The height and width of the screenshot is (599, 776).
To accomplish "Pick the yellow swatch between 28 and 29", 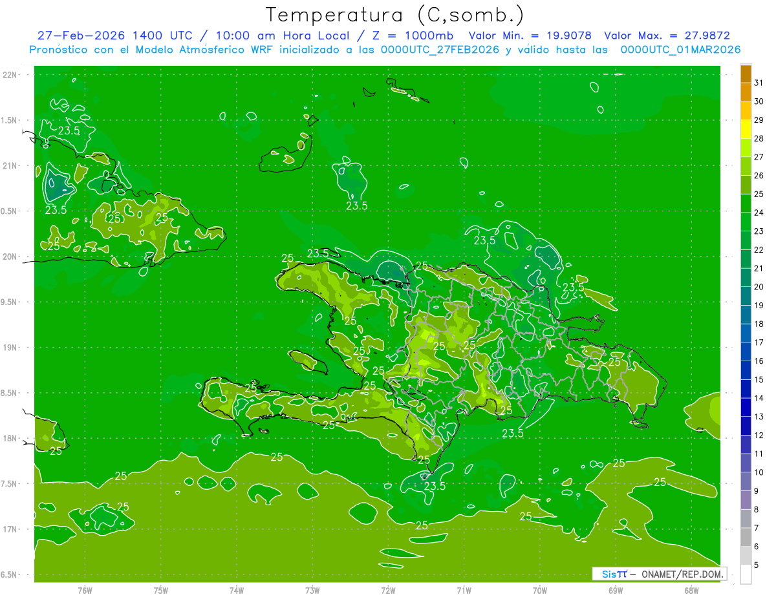I will pyautogui.click(x=746, y=129).
